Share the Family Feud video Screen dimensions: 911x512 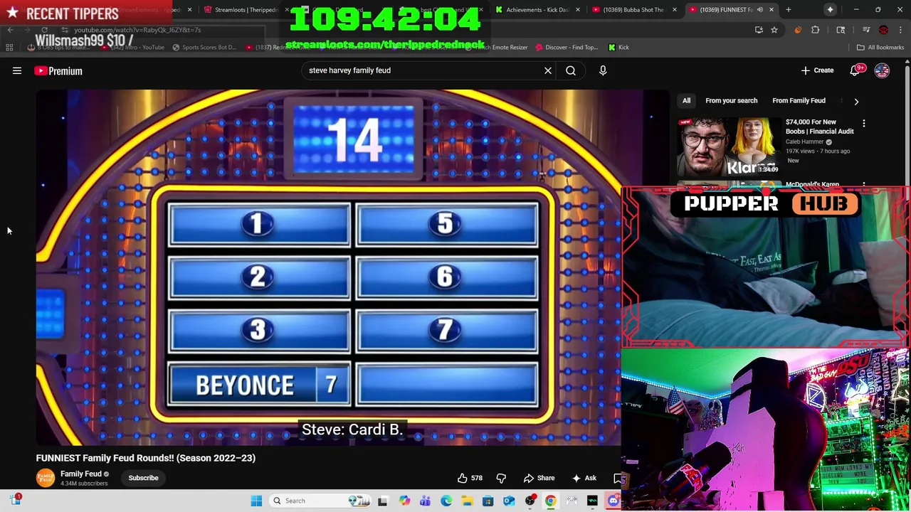[x=539, y=478]
